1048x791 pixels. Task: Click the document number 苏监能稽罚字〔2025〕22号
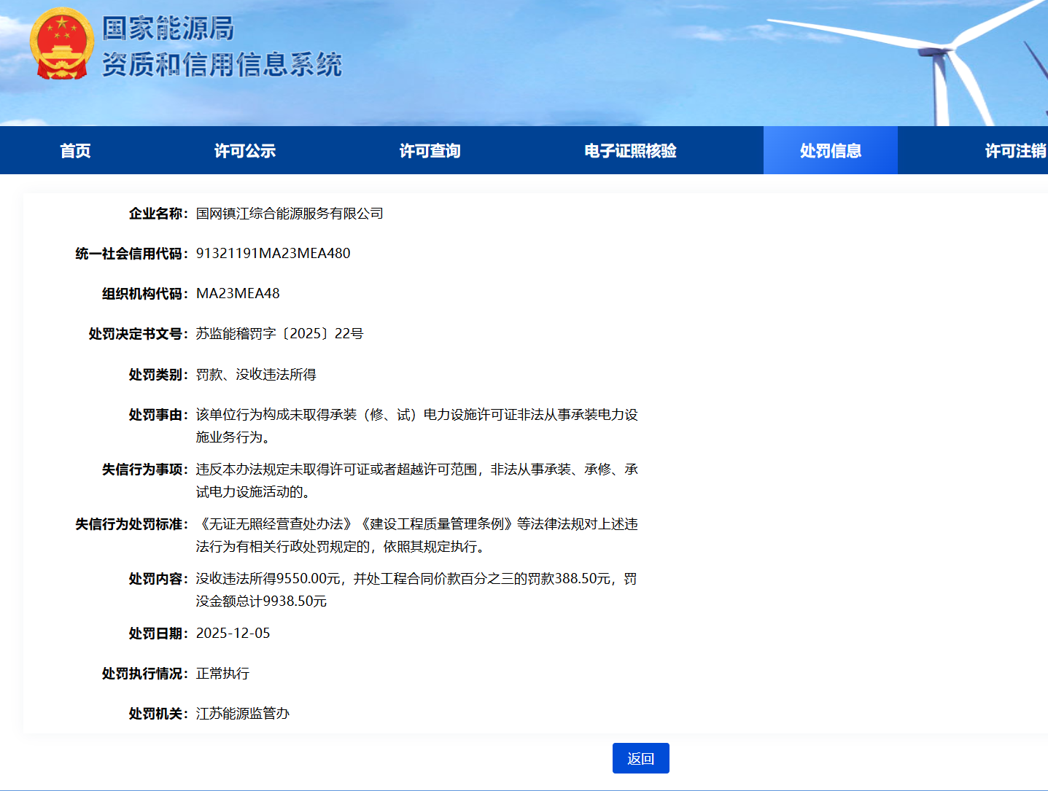pyautogui.click(x=279, y=334)
